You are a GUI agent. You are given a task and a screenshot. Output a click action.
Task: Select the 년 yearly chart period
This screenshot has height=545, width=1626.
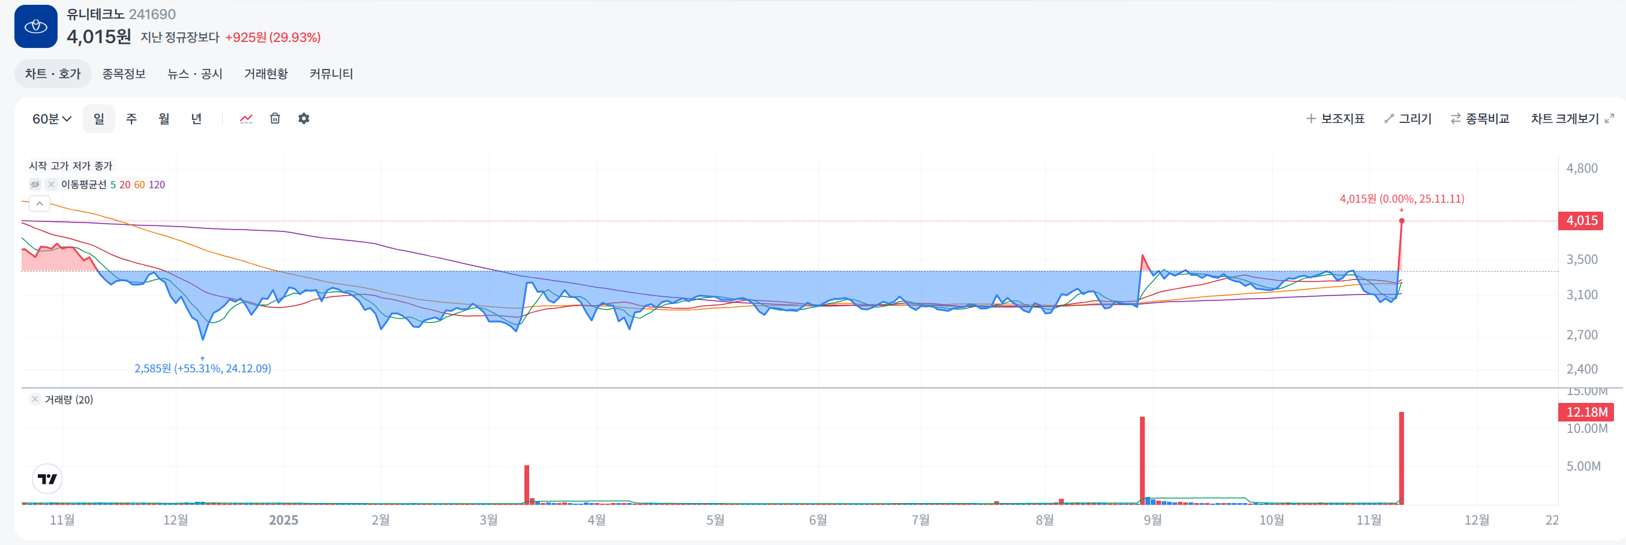click(x=196, y=119)
